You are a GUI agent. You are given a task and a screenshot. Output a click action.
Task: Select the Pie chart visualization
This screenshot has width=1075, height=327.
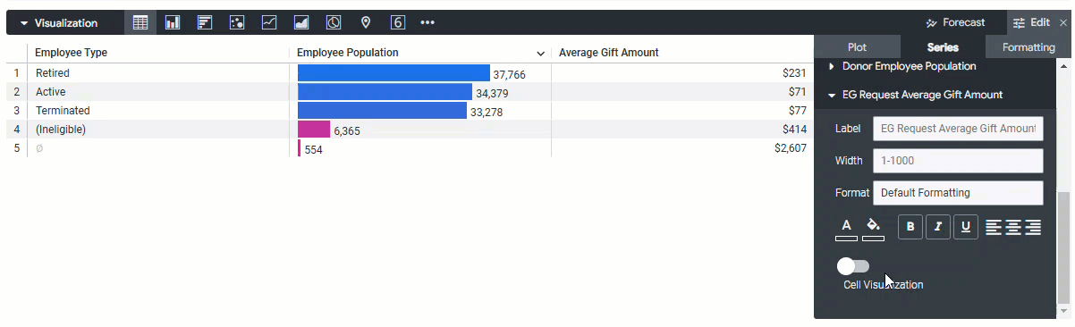333,22
